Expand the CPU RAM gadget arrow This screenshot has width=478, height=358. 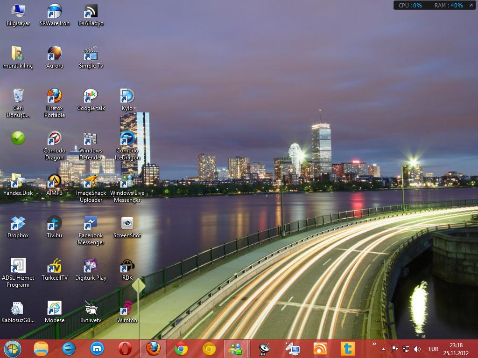(471, 6)
